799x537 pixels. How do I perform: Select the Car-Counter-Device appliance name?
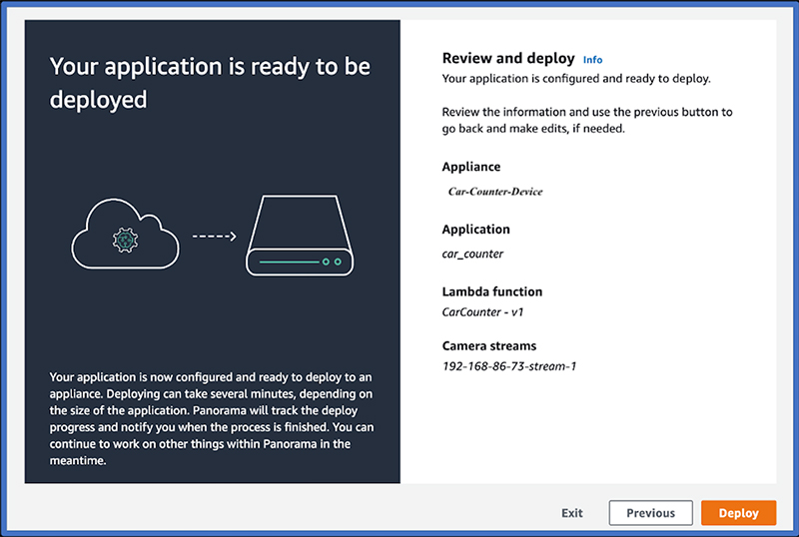click(x=495, y=192)
